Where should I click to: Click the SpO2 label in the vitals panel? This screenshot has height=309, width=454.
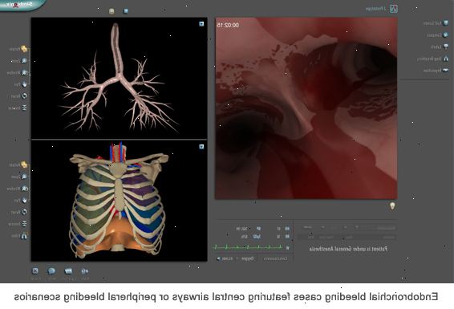pos(257,237)
